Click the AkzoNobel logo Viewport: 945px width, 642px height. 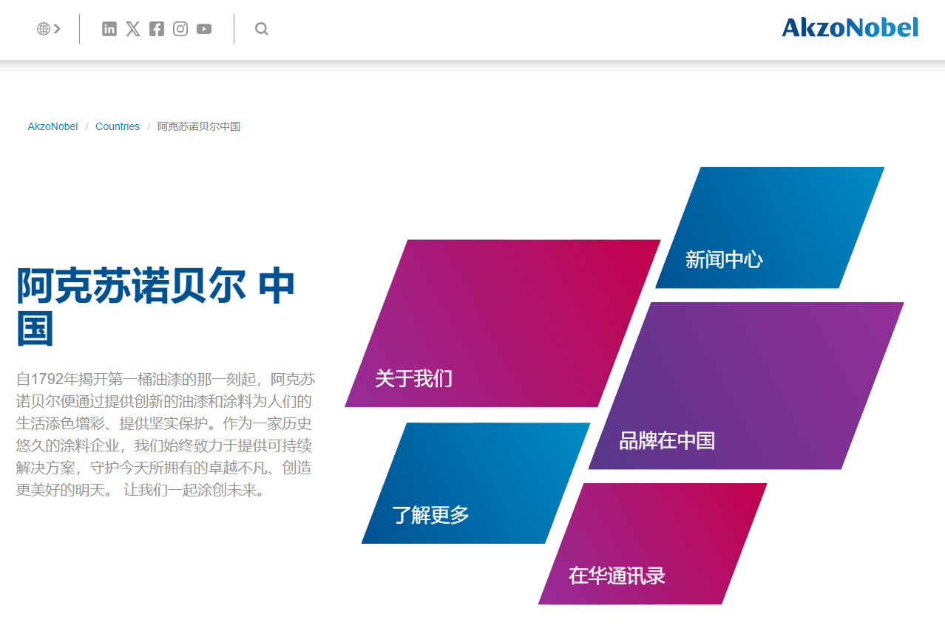click(x=849, y=27)
